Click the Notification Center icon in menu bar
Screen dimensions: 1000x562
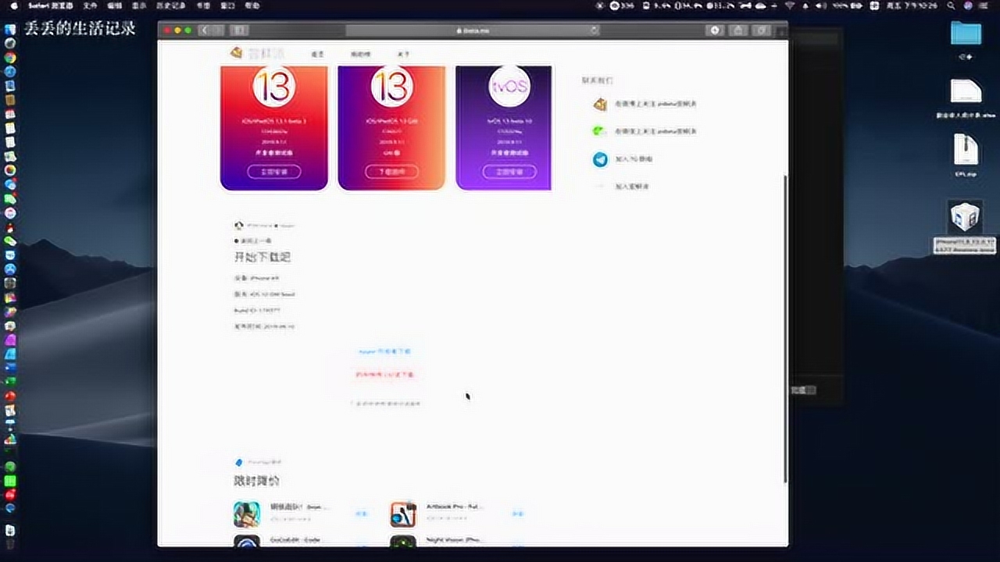[985, 5]
